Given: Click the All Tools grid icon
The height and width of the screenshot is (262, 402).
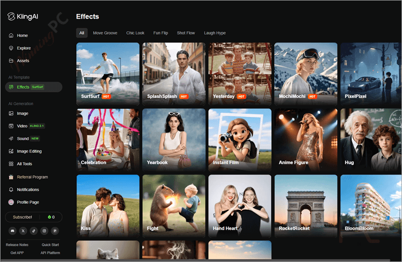Looking at the screenshot, I should 11,164.
